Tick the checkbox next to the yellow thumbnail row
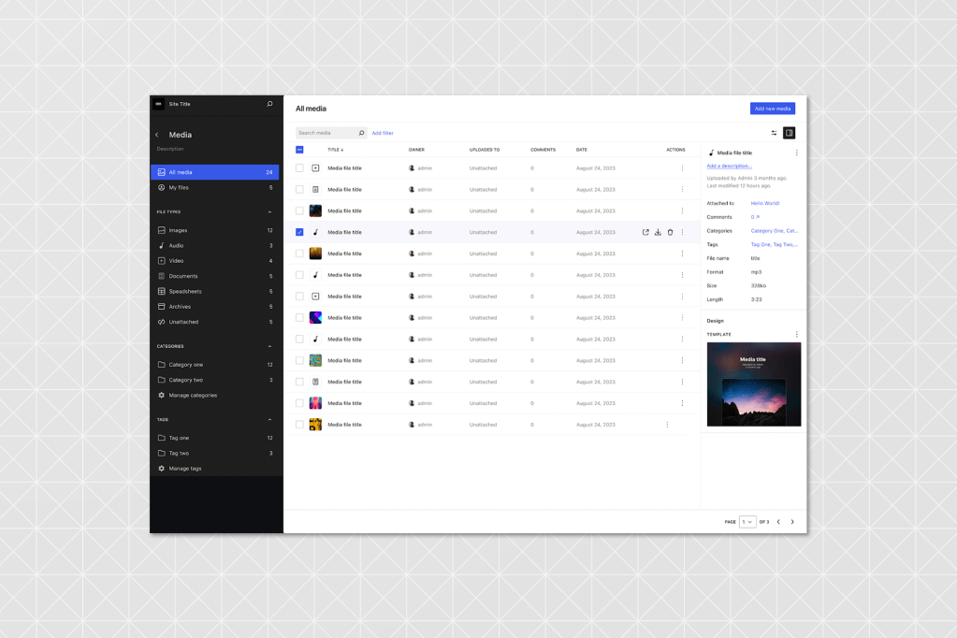957x638 pixels. (299, 425)
